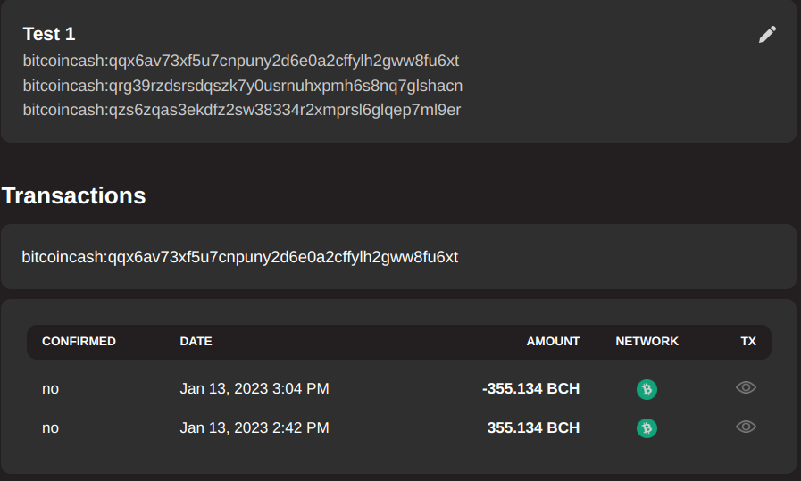This screenshot has height=481, width=801.
Task: Click the pencil edit icon for Test 1
Action: (767, 34)
